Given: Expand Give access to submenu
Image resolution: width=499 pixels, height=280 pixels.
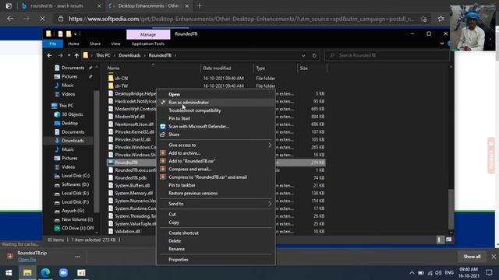Looking at the screenshot, I should coord(216,145).
